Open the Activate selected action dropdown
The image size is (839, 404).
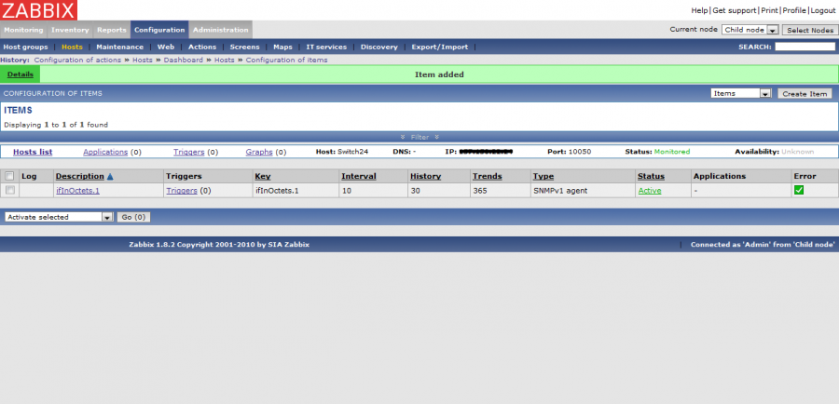point(59,217)
